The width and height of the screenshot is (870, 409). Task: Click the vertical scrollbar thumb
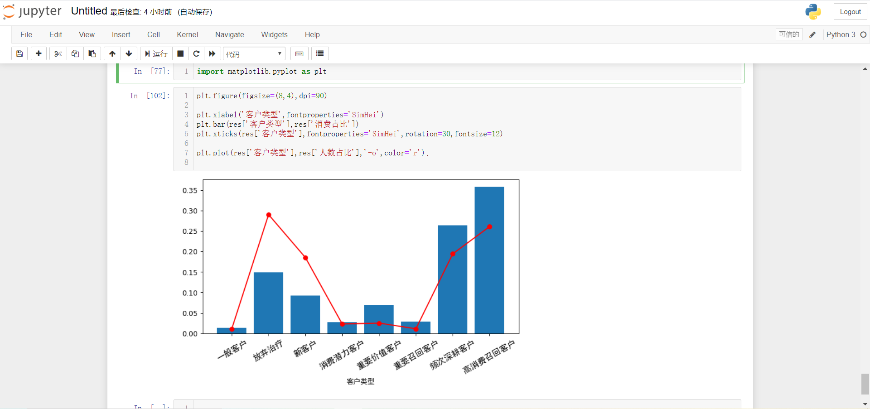coord(865,384)
